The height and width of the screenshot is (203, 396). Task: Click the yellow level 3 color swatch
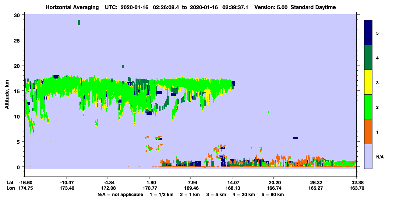pyautogui.click(x=368, y=82)
